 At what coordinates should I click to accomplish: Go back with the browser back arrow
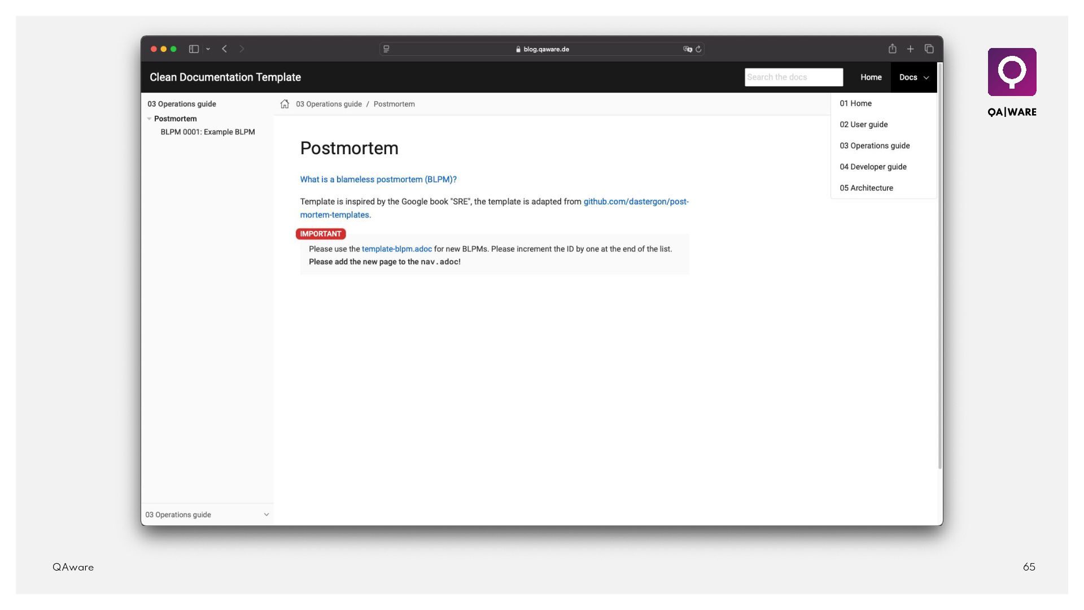click(225, 49)
